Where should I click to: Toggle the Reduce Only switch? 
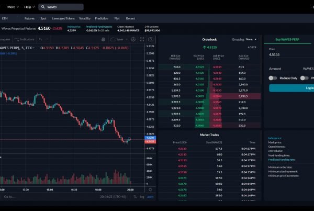[x=273, y=78]
